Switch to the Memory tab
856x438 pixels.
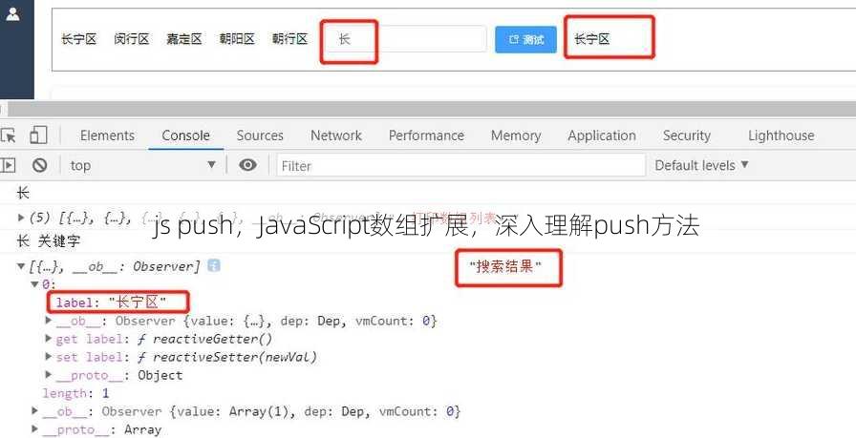[x=516, y=136]
